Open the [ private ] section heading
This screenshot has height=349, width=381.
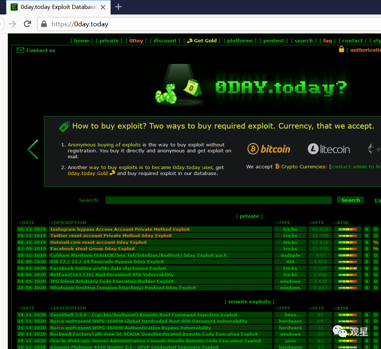[x=249, y=216]
